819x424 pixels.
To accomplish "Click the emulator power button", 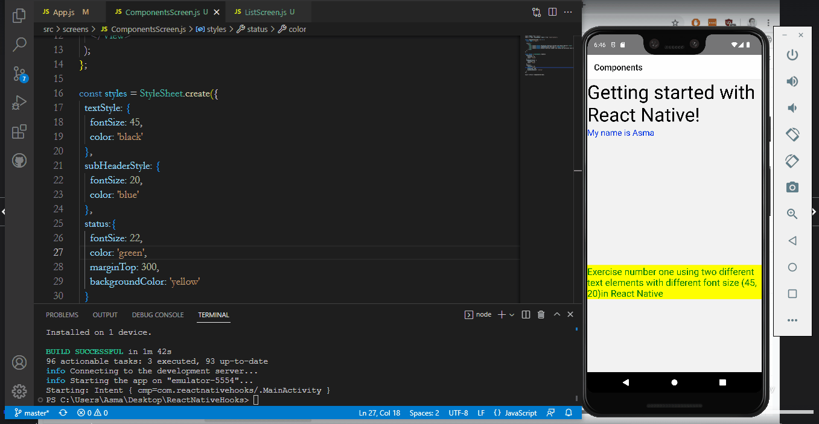I will coord(792,55).
